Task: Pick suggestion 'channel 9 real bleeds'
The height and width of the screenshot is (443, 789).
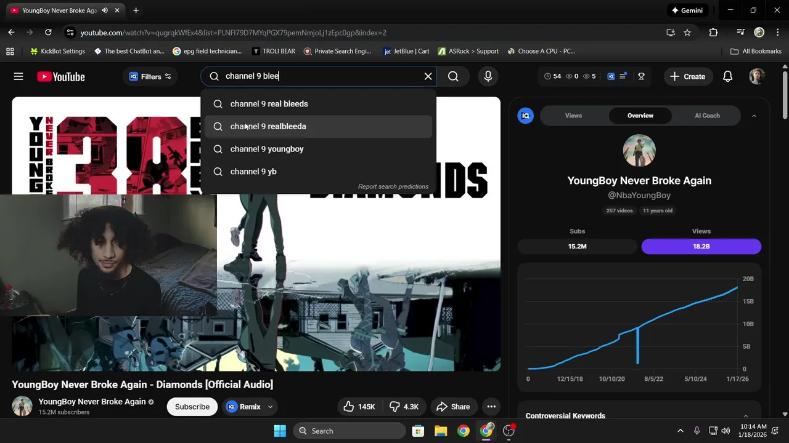Action: click(x=319, y=104)
